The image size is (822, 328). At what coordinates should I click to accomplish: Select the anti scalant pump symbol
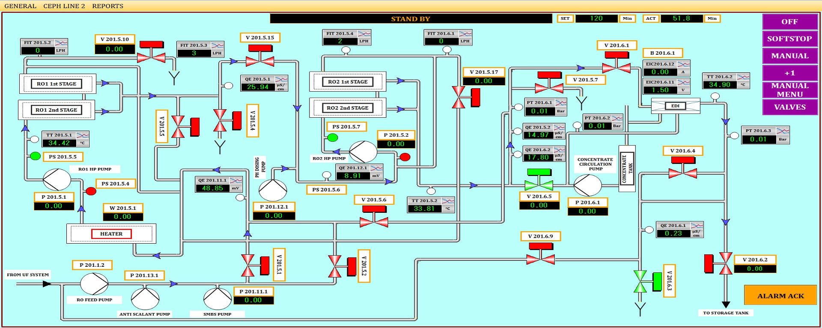tap(145, 298)
